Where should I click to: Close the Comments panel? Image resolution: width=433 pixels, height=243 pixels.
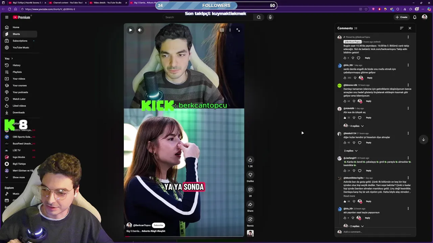click(x=410, y=28)
